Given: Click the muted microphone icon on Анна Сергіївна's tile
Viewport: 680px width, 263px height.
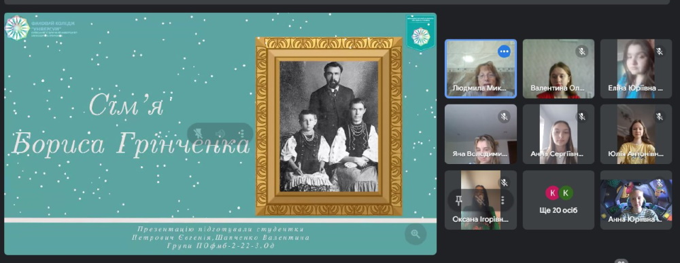Looking at the screenshot, I should tap(581, 117).
